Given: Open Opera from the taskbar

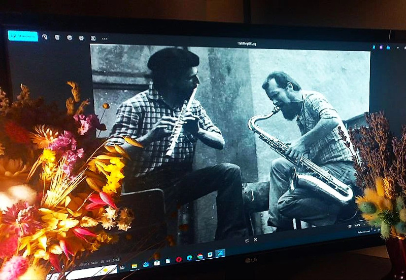Looking at the screenshot, I should point(179,259).
